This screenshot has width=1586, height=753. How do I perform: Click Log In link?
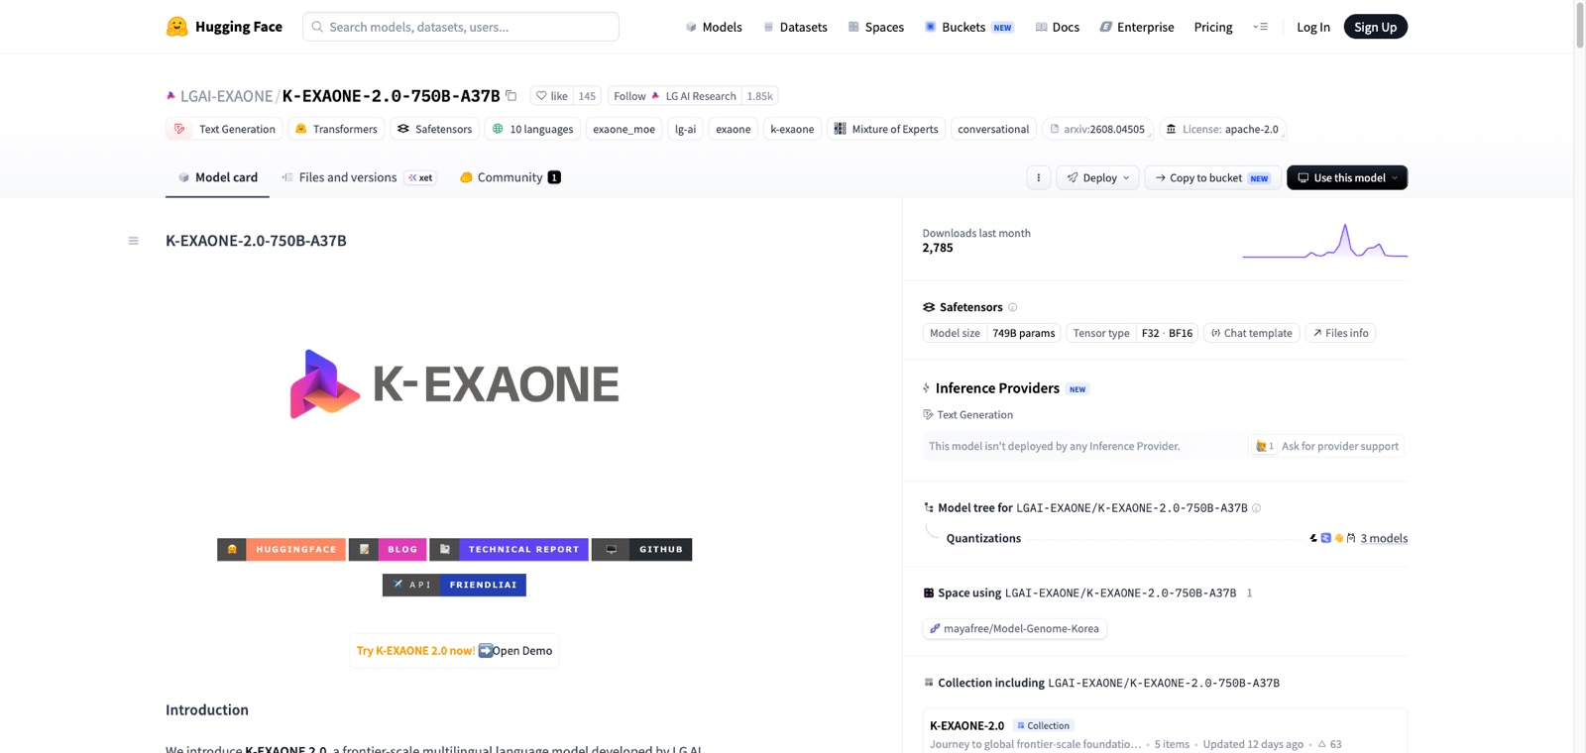click(x=1313, y=27)
